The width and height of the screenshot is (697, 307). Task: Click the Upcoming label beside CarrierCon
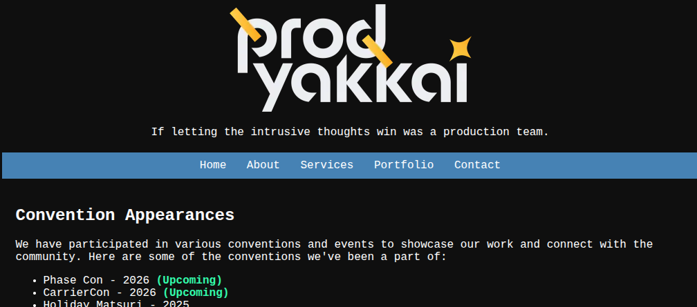coord(196,293)
